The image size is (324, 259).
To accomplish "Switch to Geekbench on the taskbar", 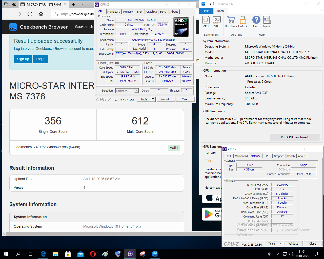I will pos(155,254).
